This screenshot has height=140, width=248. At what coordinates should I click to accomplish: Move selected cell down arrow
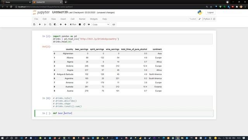tap(65, 24)
